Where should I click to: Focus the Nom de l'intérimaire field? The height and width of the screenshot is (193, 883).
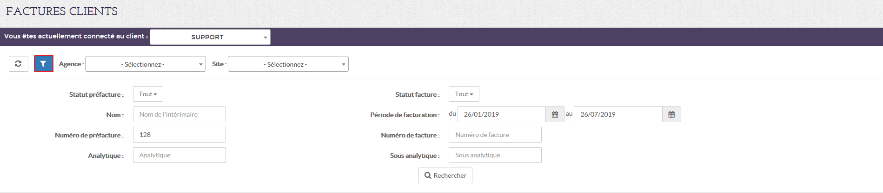pos(179,114)
